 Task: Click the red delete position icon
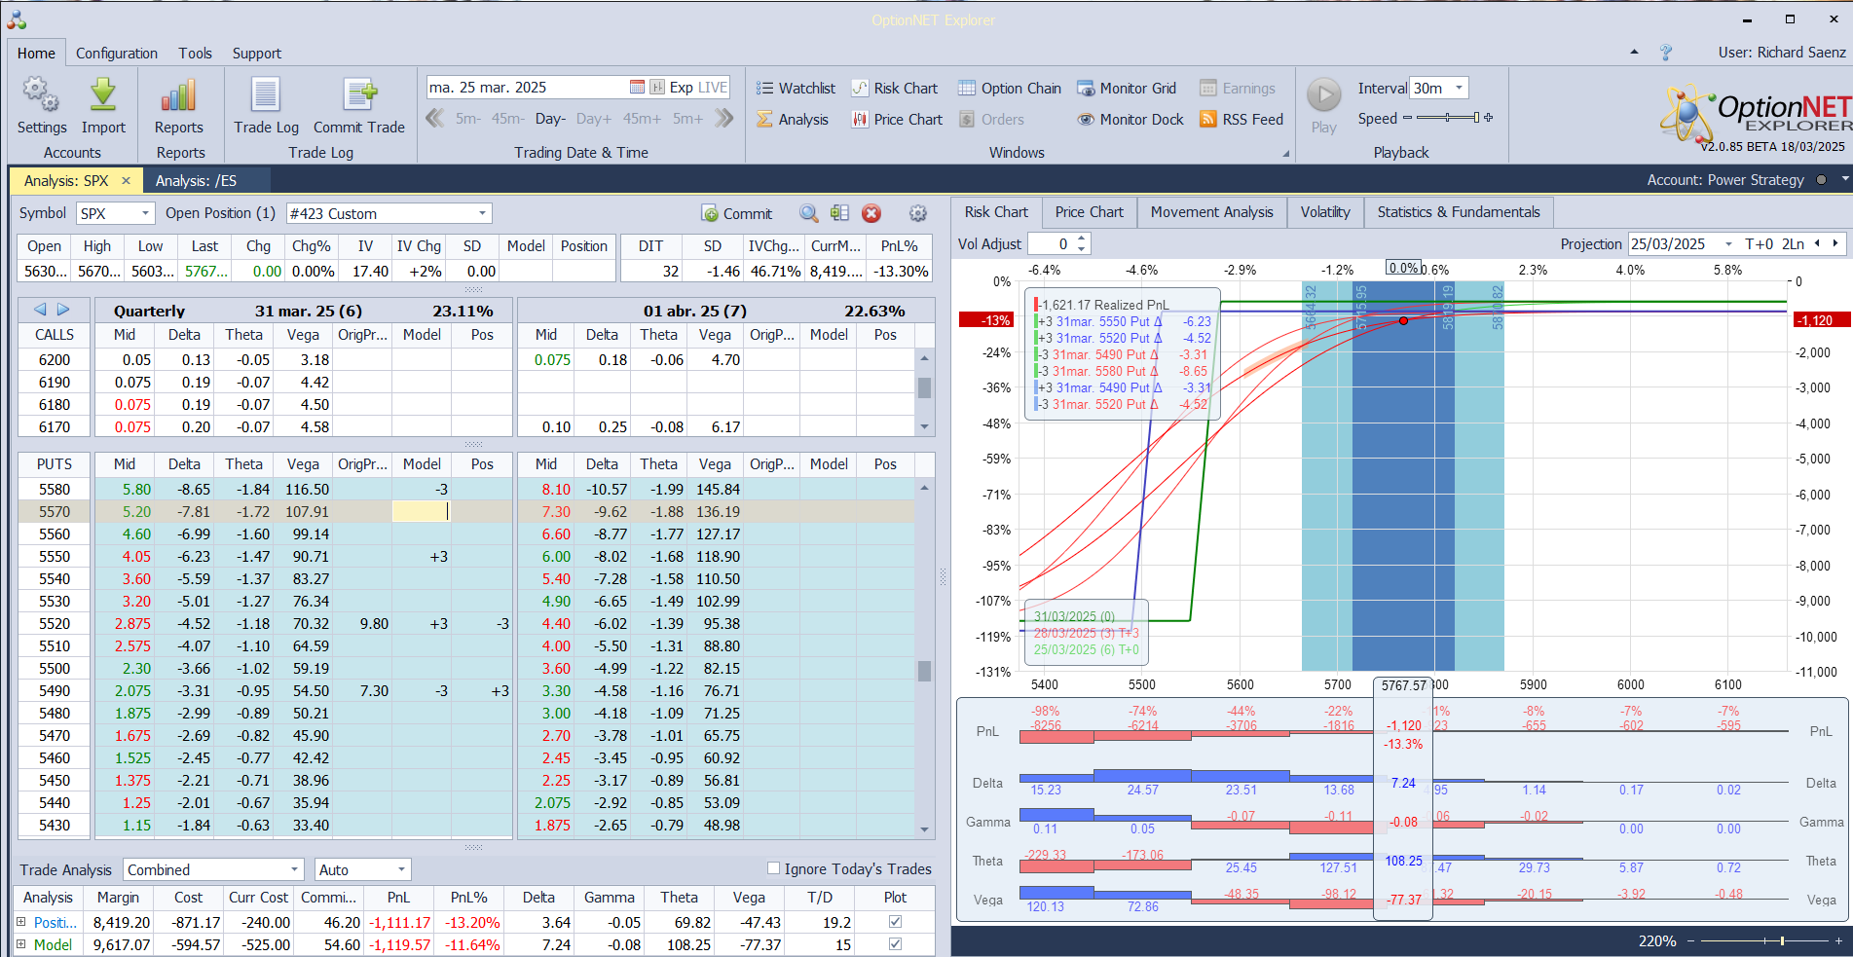tap(871, 213)
